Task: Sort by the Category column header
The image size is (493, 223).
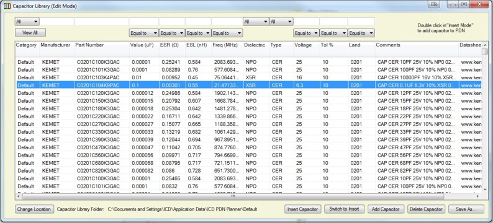Action: point(27,45)
